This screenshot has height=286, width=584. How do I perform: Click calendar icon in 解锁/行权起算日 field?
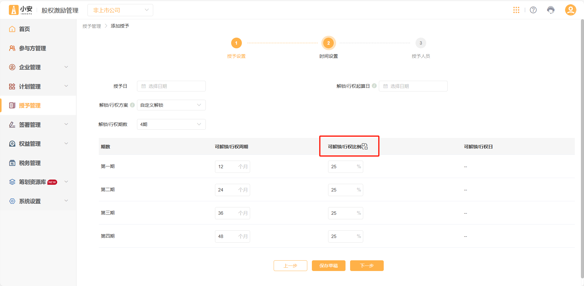pyautogui.click(x=385, y=86)
